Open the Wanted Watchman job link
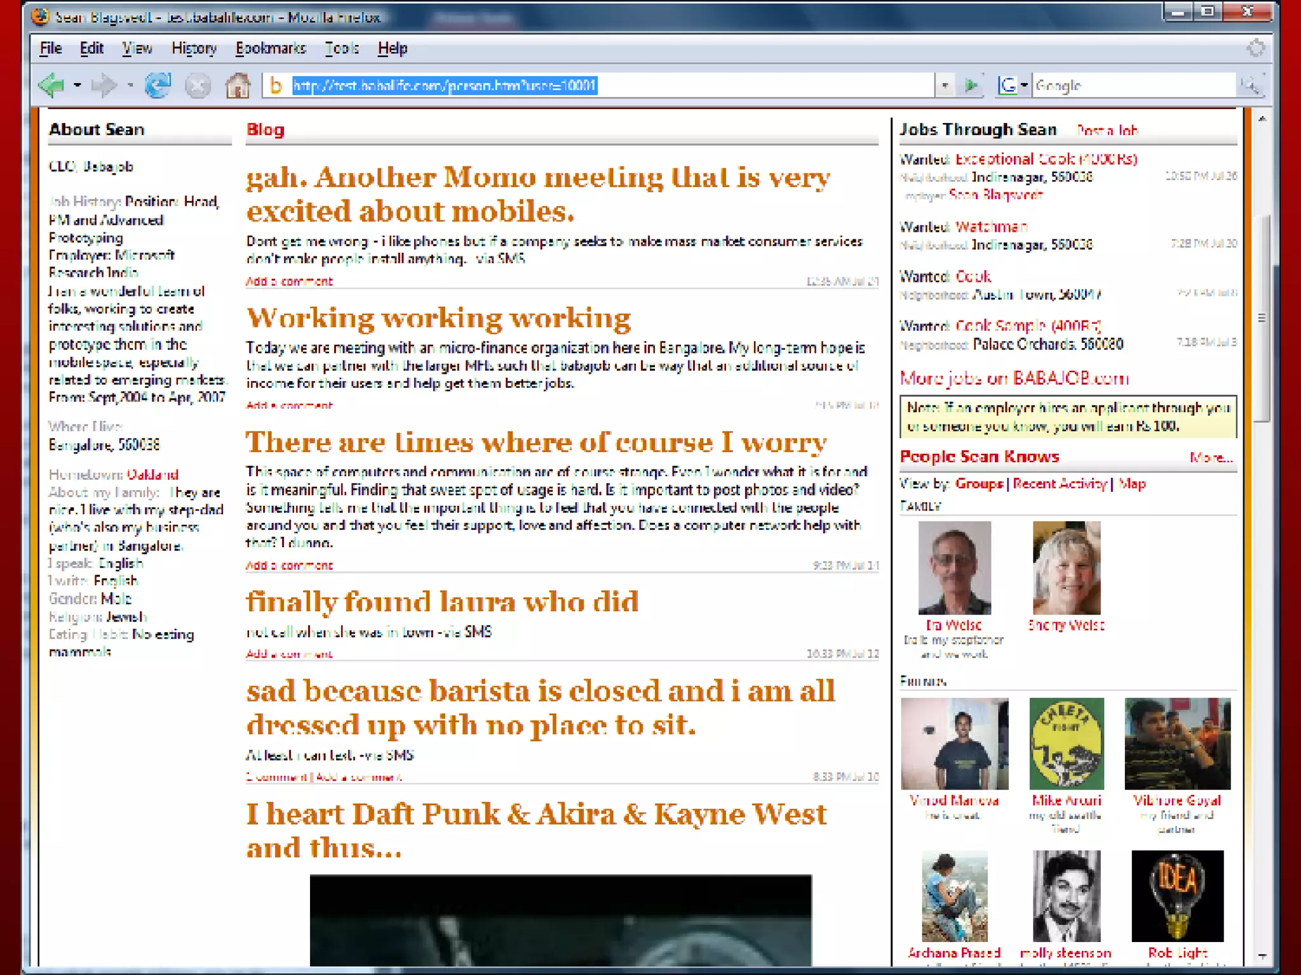1301x975 pixels. click(x=991, y=227)
